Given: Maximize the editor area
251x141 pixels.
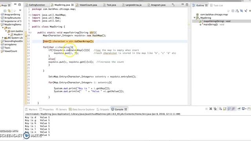Looking at the screenshot, I should 187,5.
